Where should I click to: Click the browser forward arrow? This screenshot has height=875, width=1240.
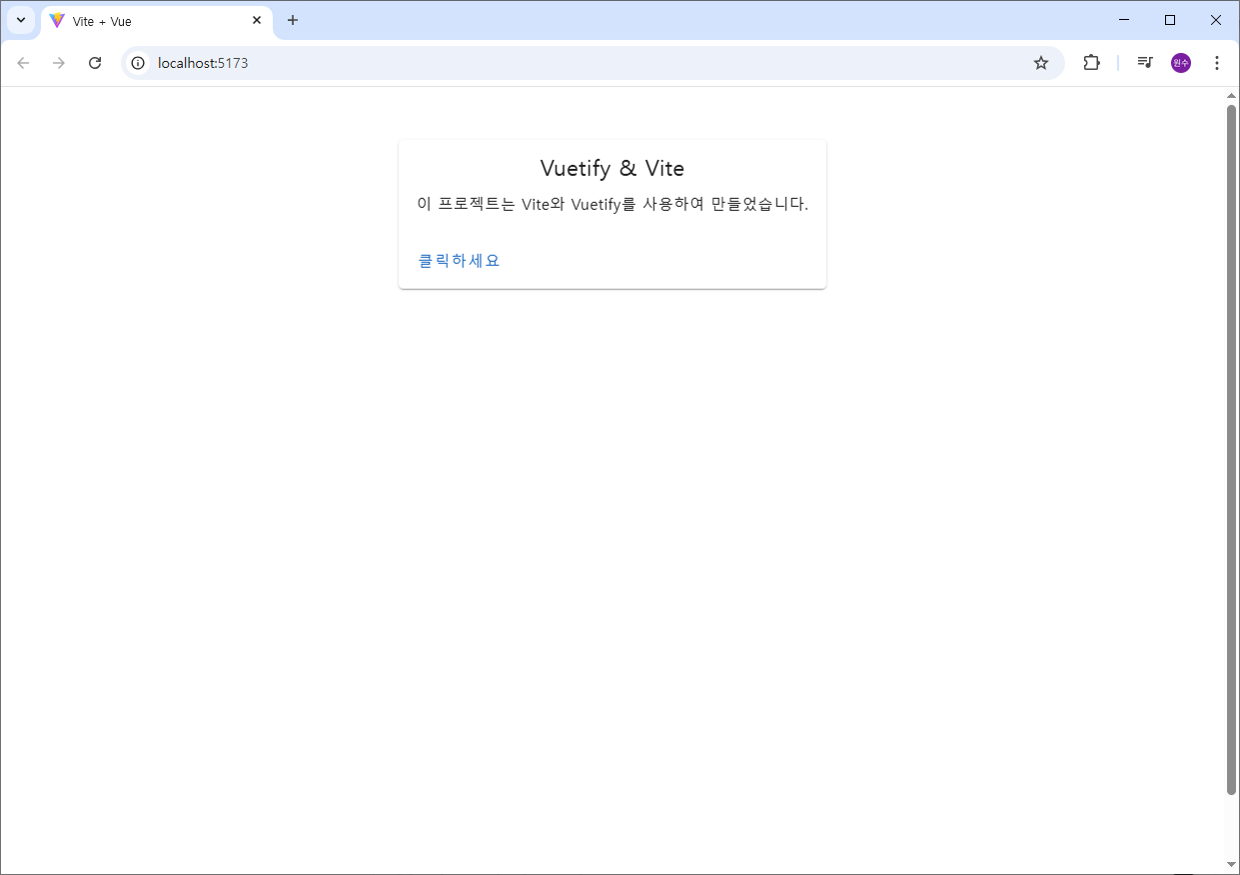[59, 63]
